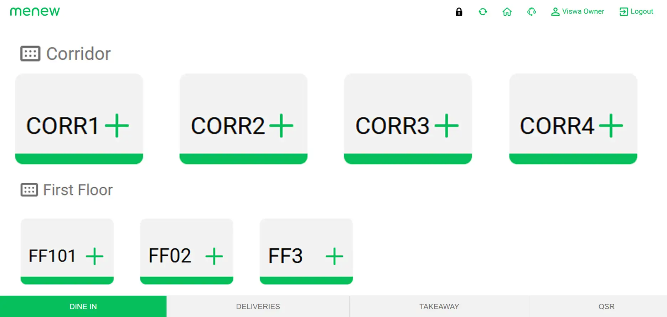Add order plus on CORR2 table
Screen dimensions: 667x317
(281, 125)
